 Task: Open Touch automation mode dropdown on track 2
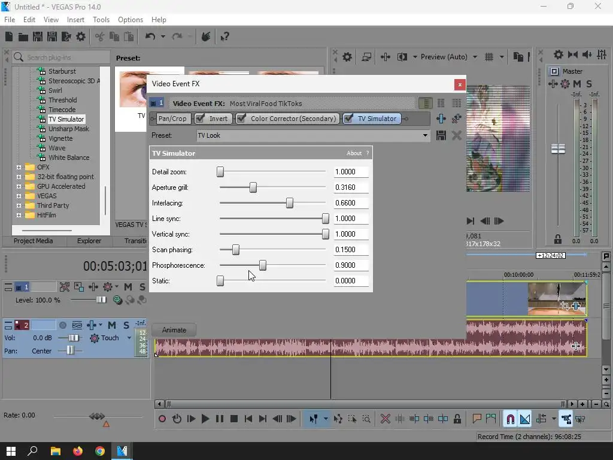129,338
